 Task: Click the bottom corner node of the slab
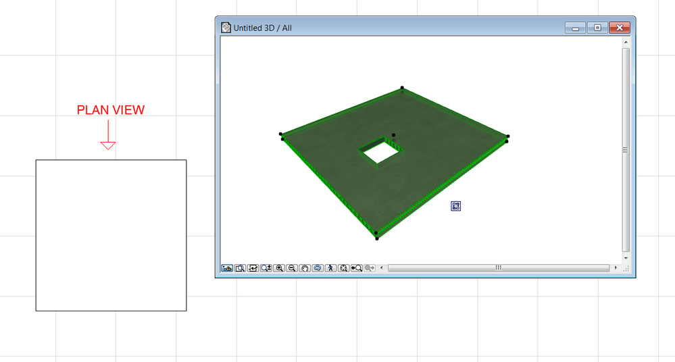point(376,238)
